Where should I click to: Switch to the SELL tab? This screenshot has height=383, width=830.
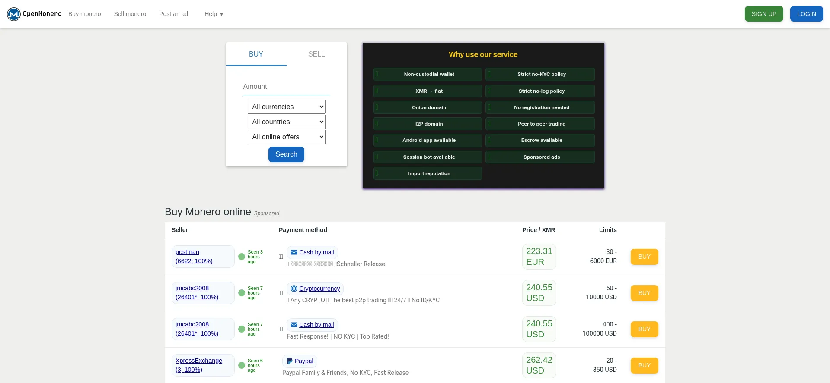pos(316,54)
